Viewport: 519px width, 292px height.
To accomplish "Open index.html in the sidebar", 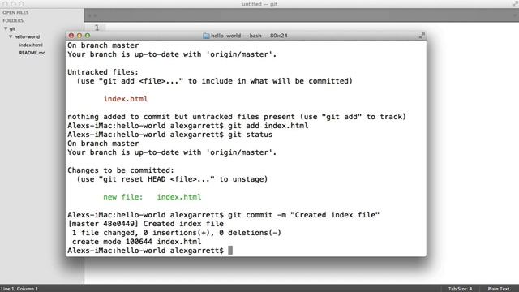I will 31,45.
